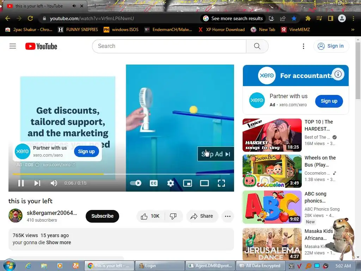Enable the miniplayer

[x=188, y=183]
